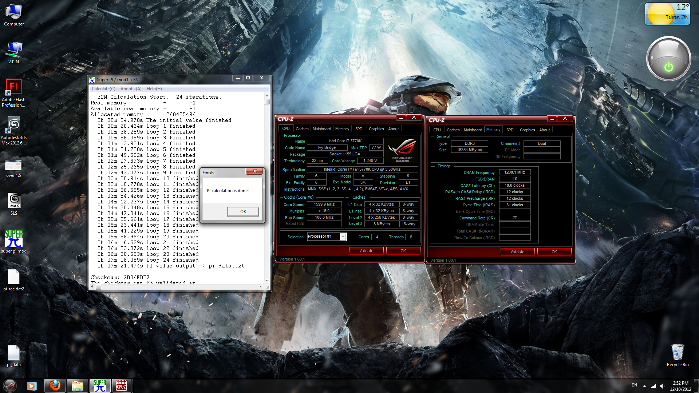Open the SLS desktop icon
This screenshot has height=393, width=699.
(x=14, y=204)
